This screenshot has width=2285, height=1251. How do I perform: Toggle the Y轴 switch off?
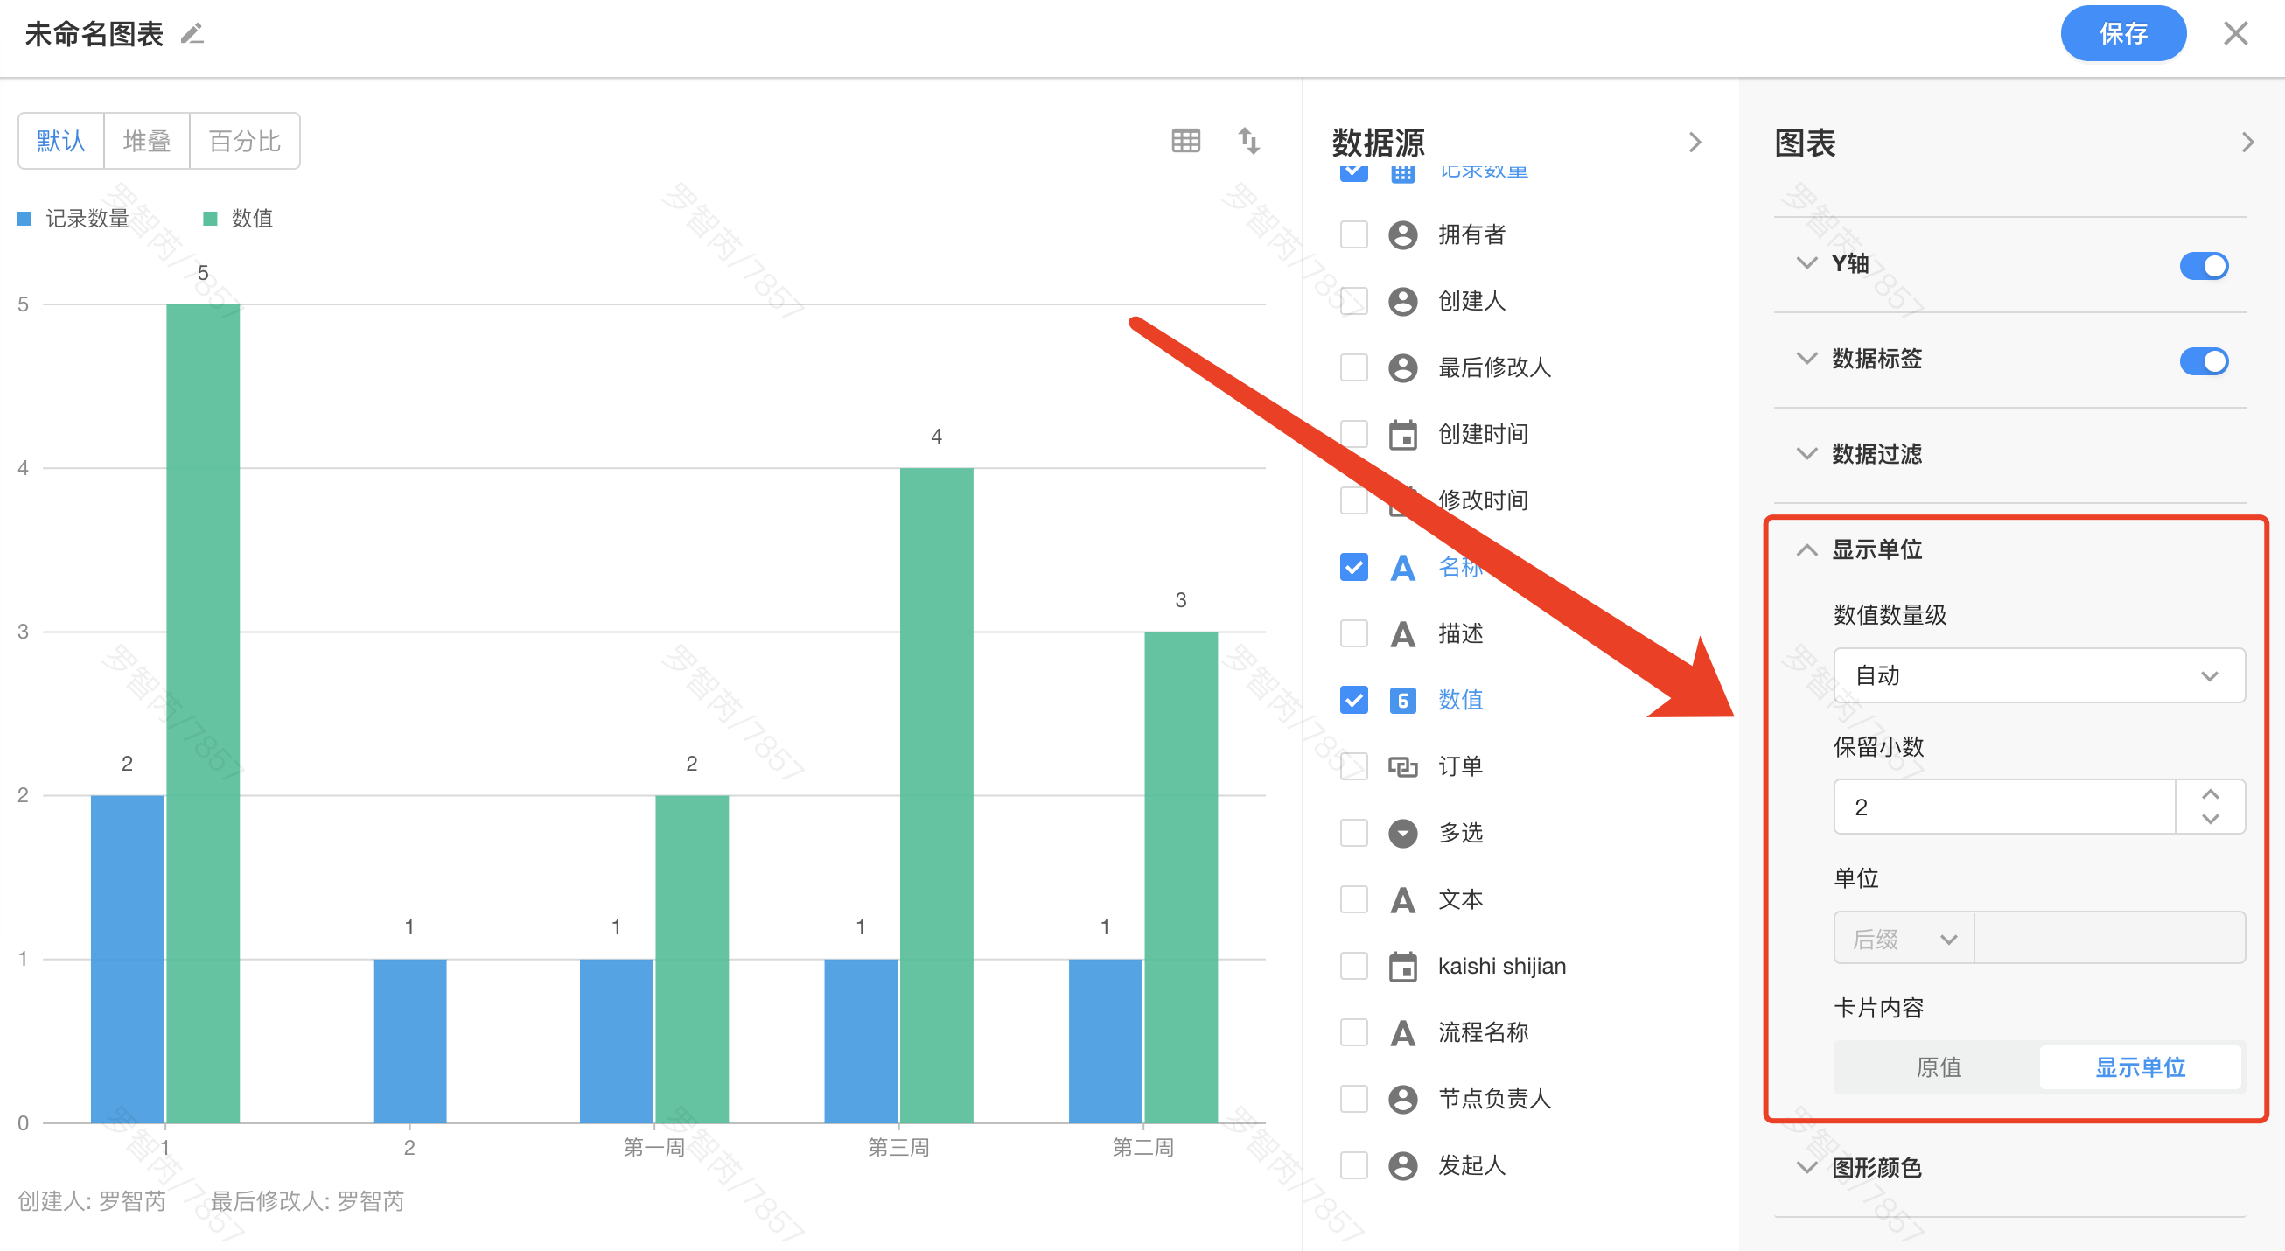(2203, 264)
